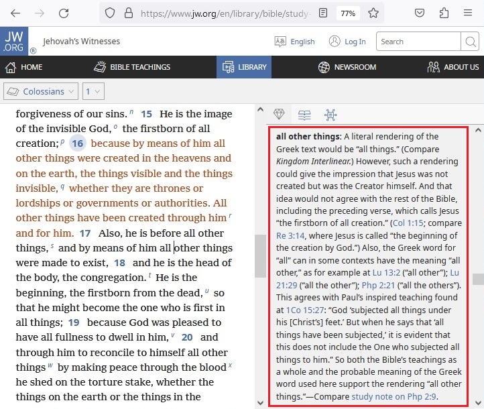The width and height of the screenshot is (484, 409).
Task: Click the language translate icon
Action: click(x=280, y=42)
